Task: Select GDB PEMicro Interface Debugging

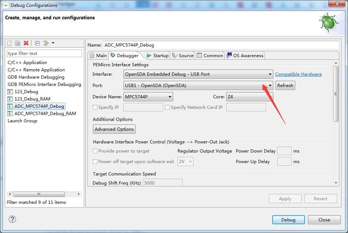Action: tap(44, 84)
